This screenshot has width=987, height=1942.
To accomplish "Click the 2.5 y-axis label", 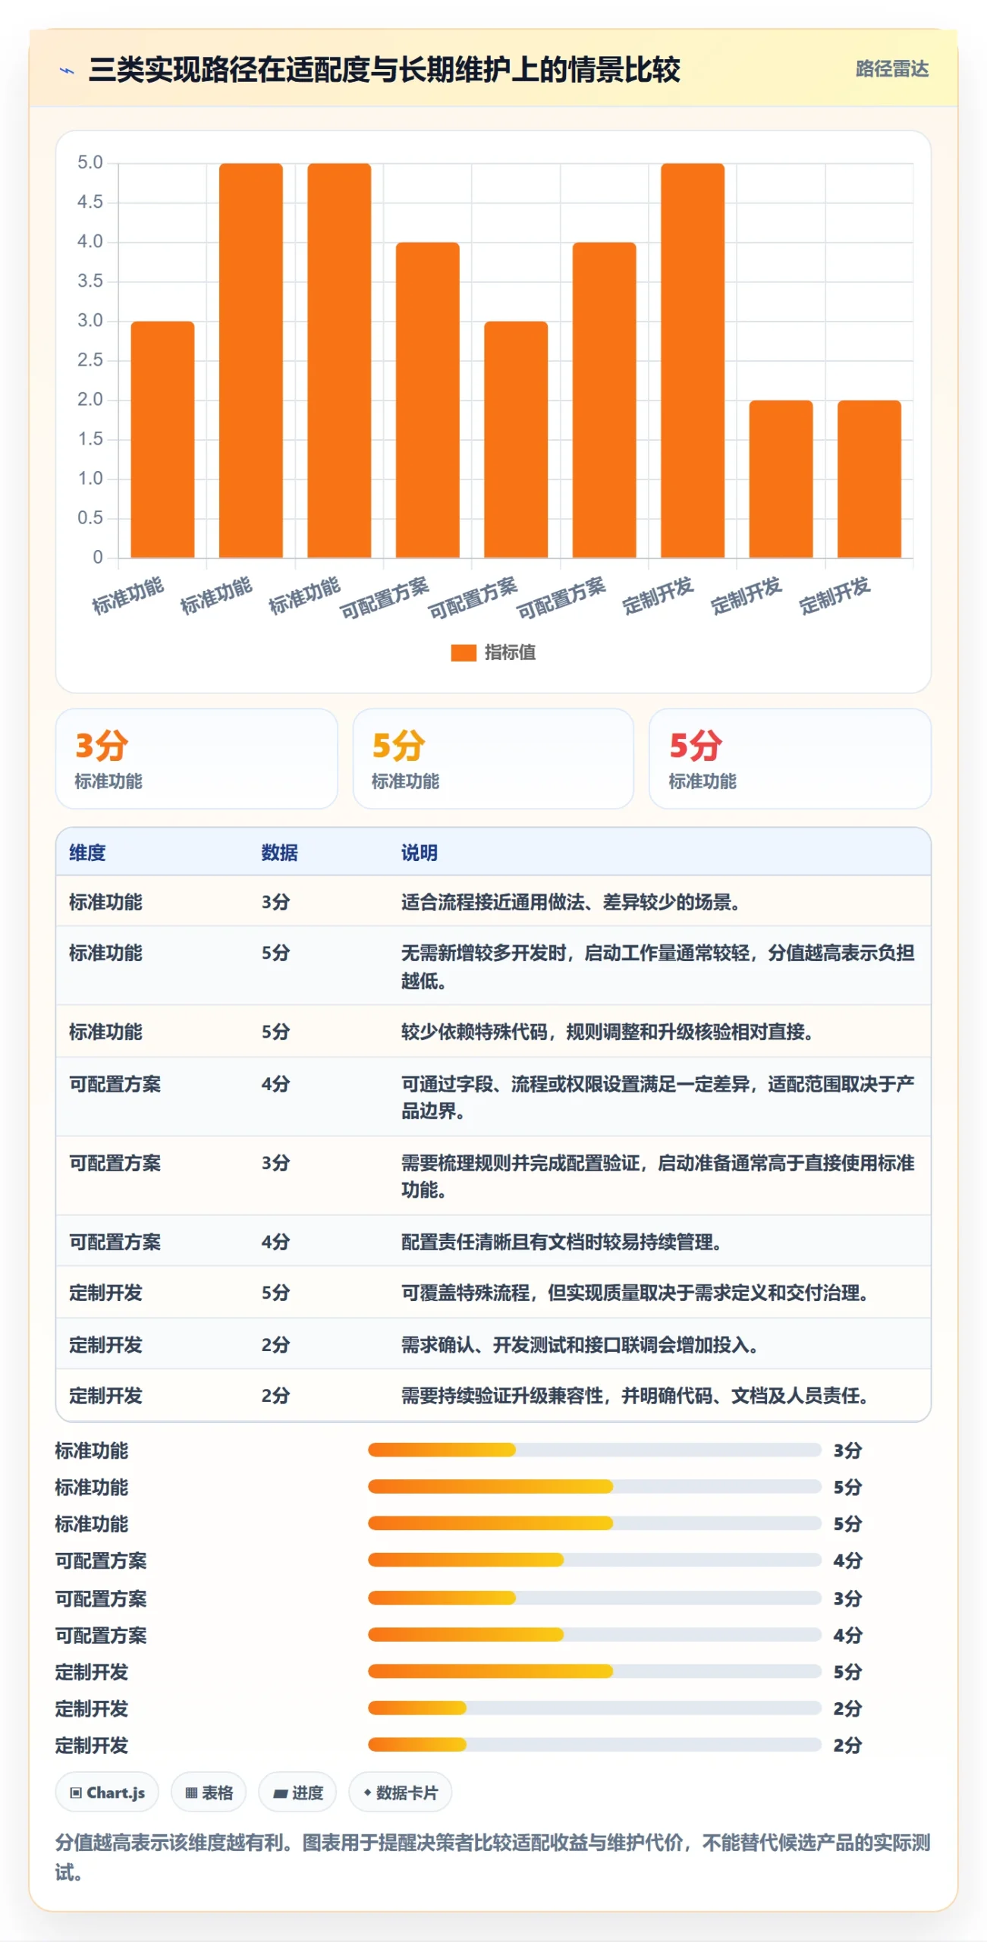I will tap(90, 360).
